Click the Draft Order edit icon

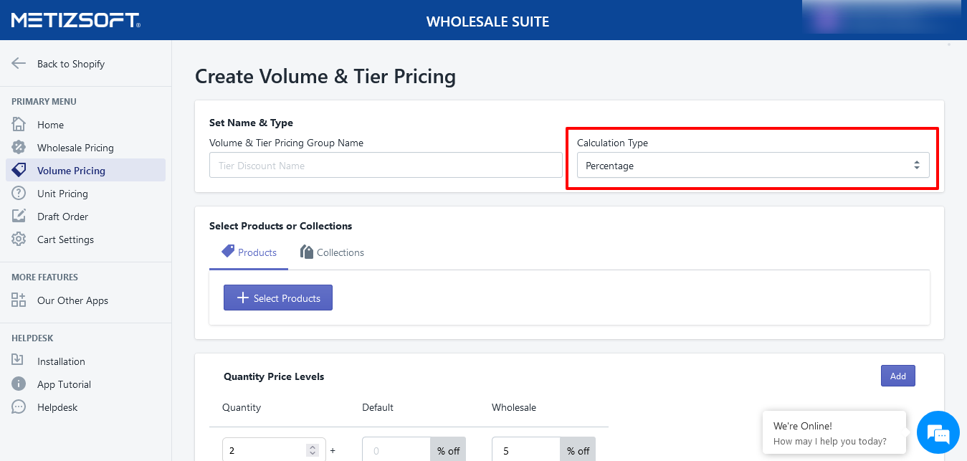click(19, 217)
